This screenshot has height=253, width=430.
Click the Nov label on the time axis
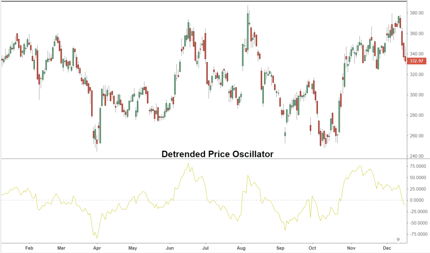point(351,248)
